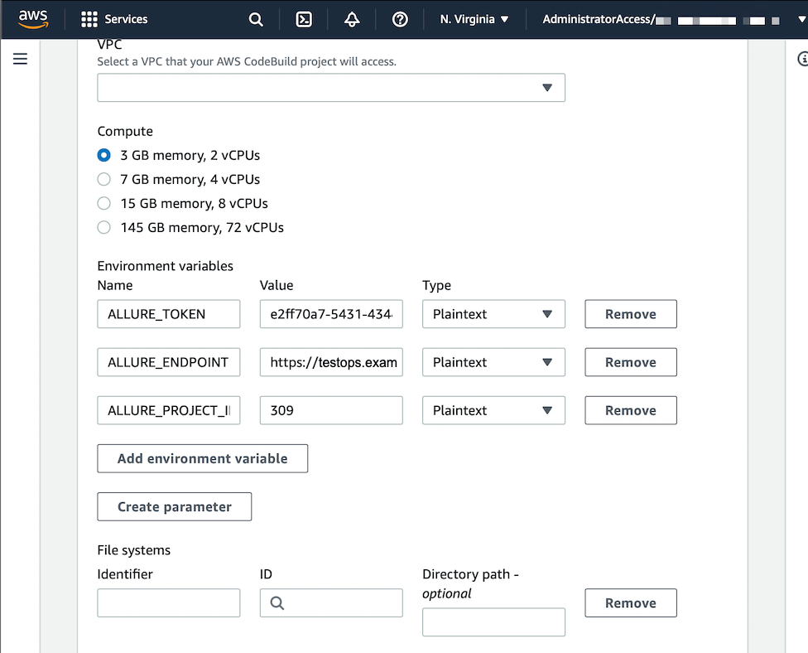Screen dimensions: 808x653
Task: Select 7 GB memory, 4 vCPUs compute
Action: coord(104,179)
